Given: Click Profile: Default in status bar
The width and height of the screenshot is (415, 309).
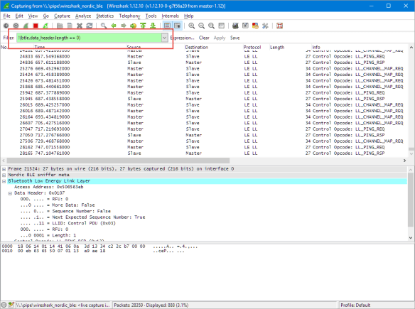Looking at the screenshot, I should click(x=355, y=305).
